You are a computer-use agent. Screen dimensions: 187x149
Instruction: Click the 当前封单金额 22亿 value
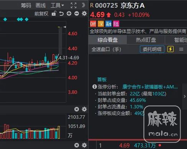[135, 94]
